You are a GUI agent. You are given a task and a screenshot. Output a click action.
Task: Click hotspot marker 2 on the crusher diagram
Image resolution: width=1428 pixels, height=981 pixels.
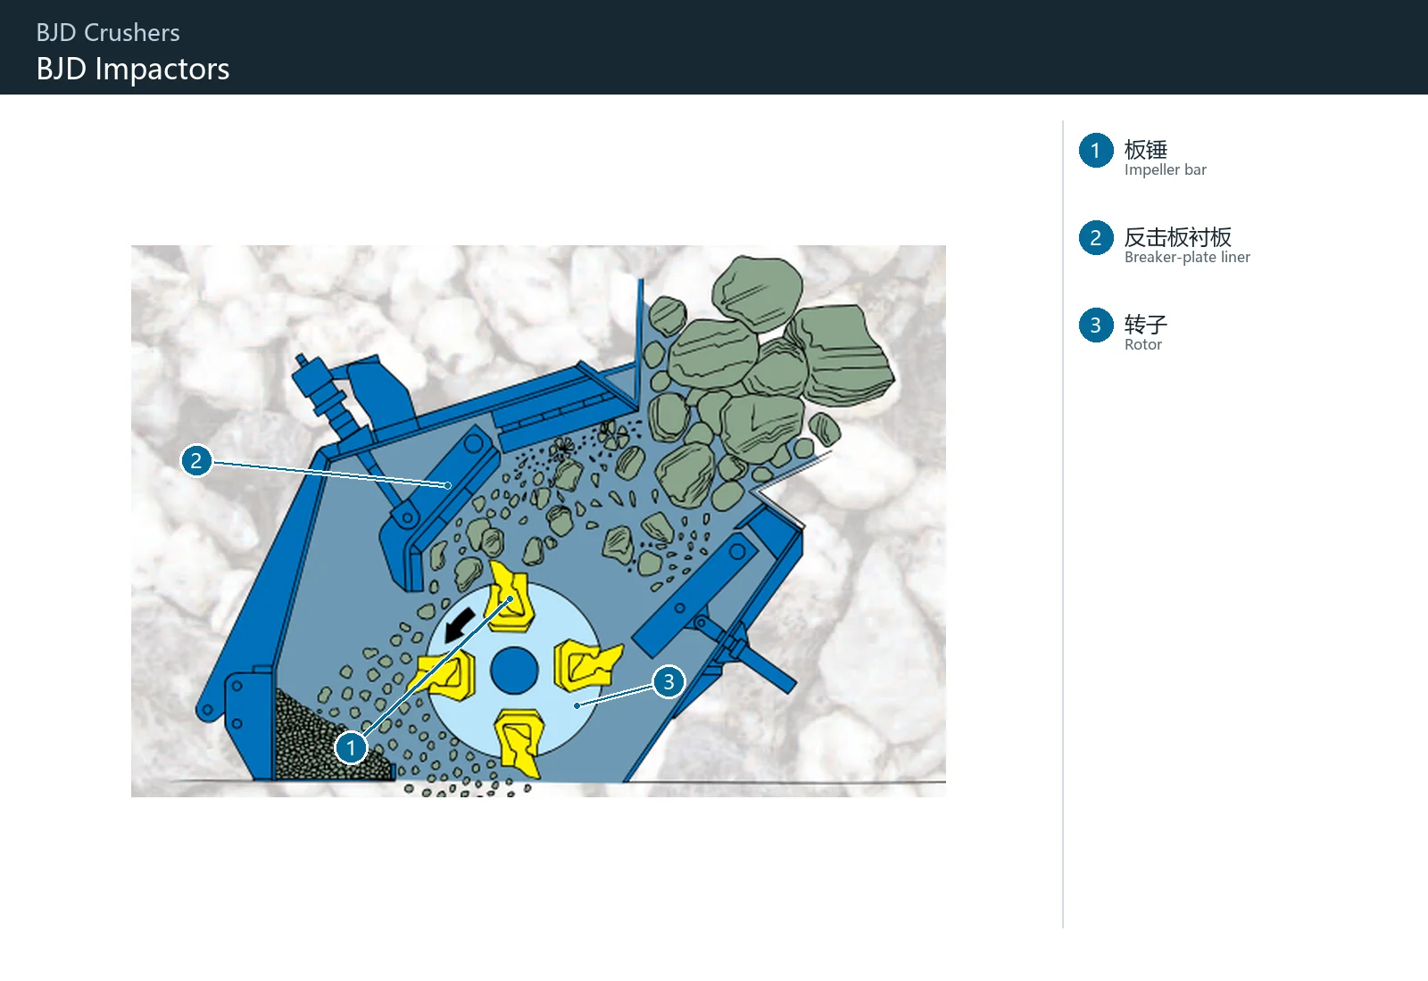pyautogui.click(x=196, y=461)
